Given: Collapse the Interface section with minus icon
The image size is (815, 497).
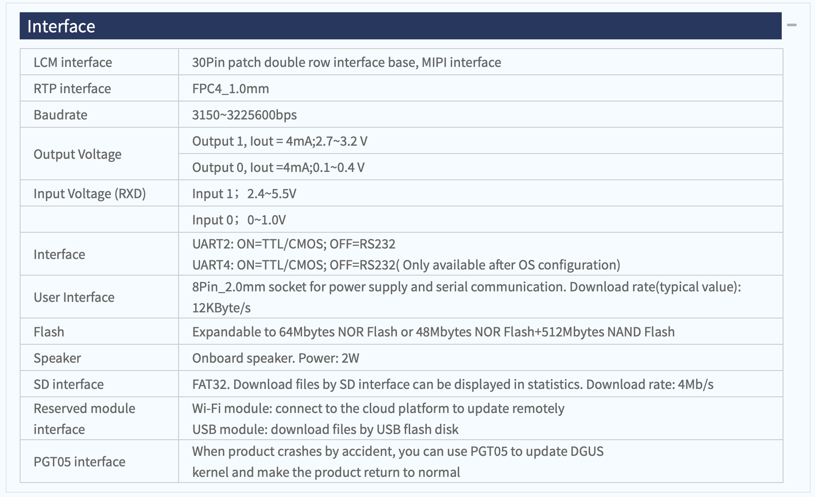Looking at the screenshot, I should click(x=791, y=25).
